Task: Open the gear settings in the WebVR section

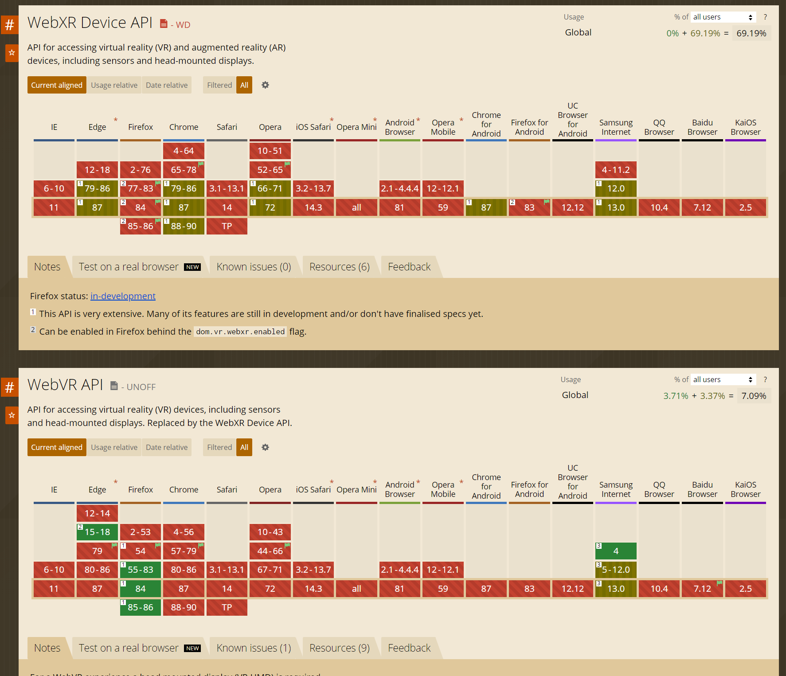Action: click(x=265, y=447)
